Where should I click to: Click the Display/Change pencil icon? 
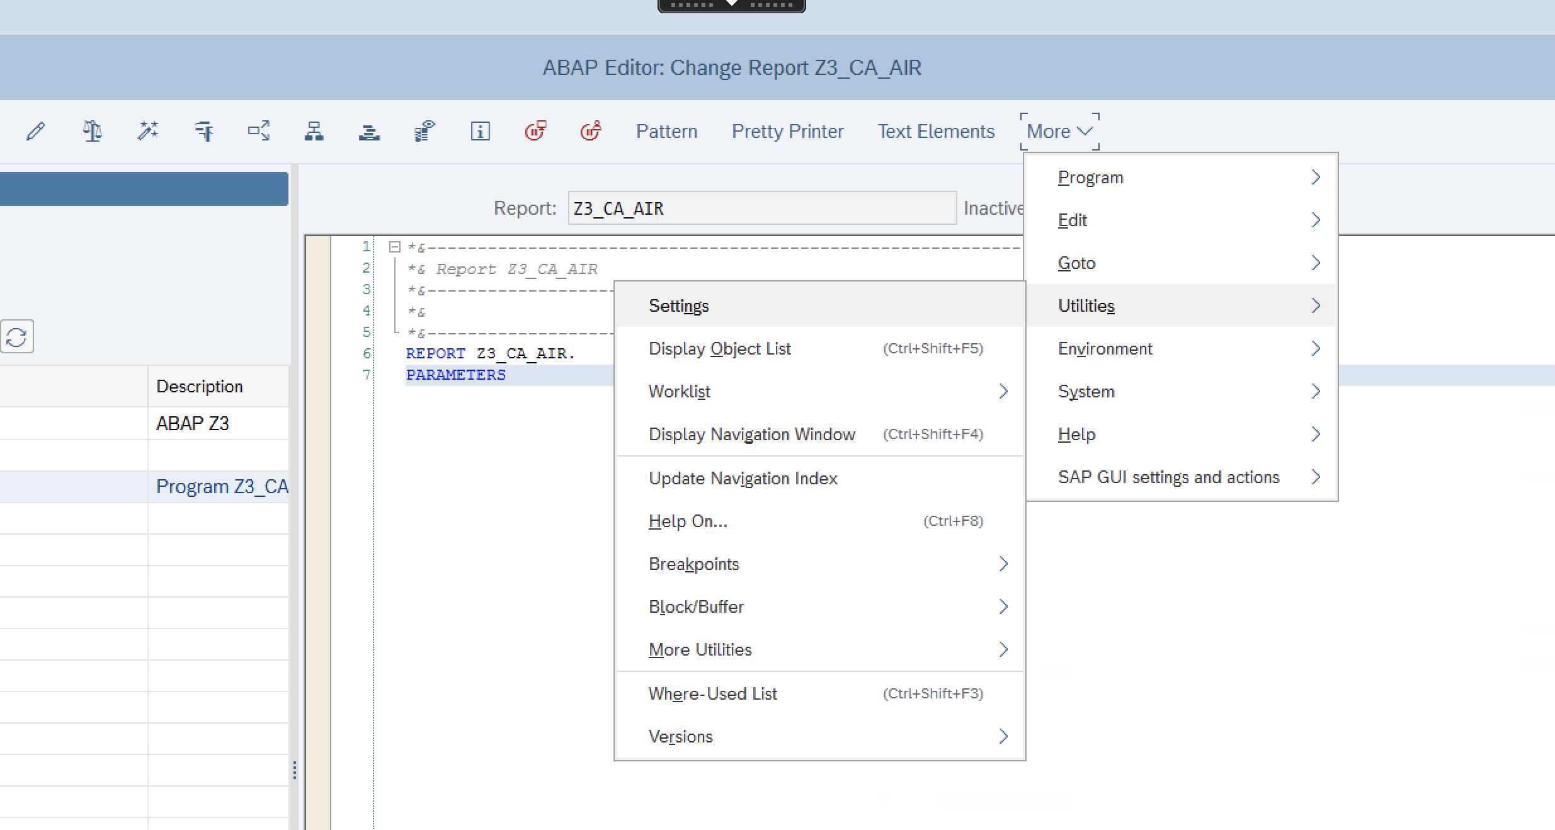coord(36,131)
